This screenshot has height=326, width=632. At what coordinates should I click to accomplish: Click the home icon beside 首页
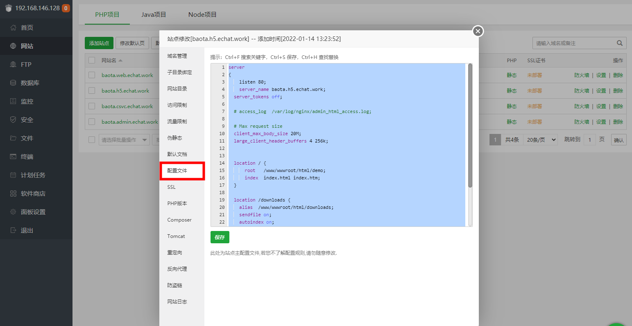(x=13, y=28)
